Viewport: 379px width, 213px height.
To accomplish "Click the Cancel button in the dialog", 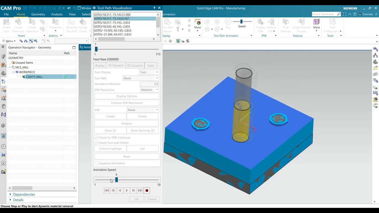I will coord(152,199).
